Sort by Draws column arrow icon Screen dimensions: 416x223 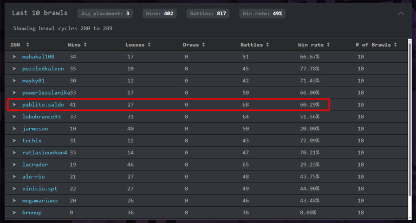click(x=204, y=44)
